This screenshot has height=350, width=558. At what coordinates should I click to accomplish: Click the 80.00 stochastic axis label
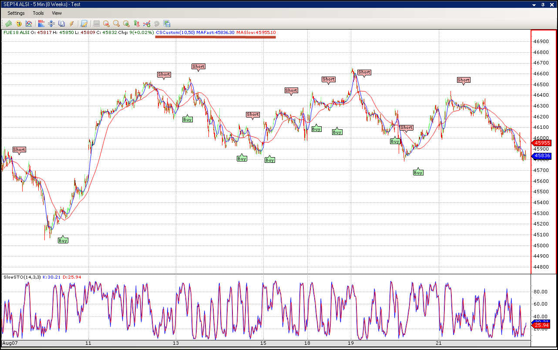click(541, 292)
